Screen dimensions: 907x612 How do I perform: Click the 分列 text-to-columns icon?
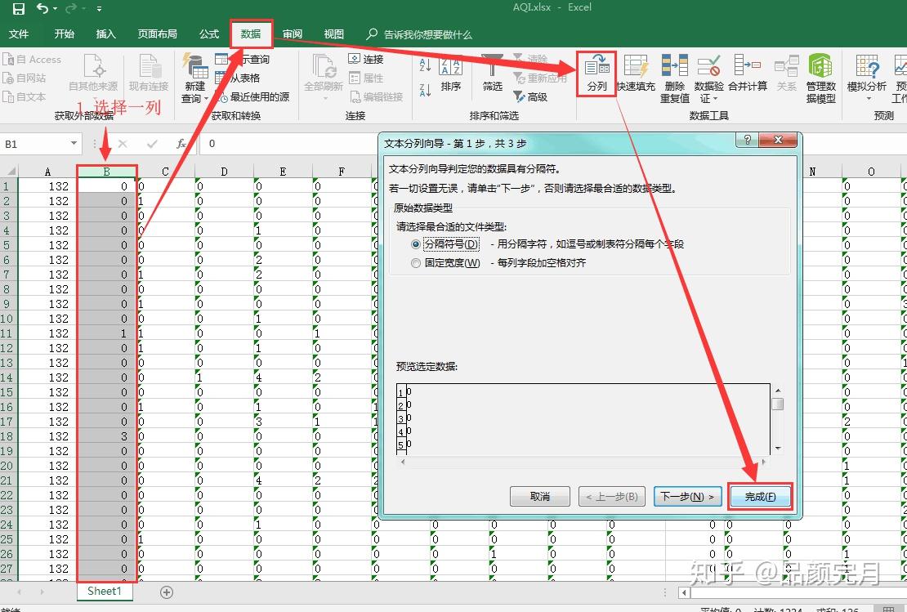click(x=596, y=73)
